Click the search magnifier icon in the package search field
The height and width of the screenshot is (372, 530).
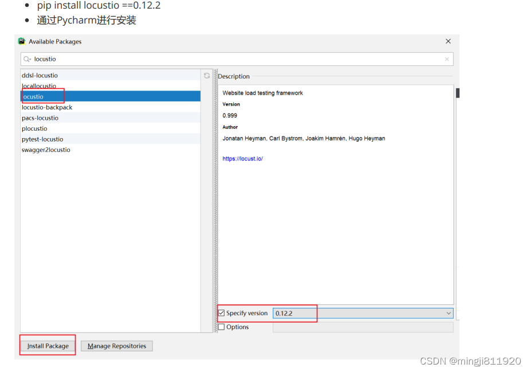[27, 59]
